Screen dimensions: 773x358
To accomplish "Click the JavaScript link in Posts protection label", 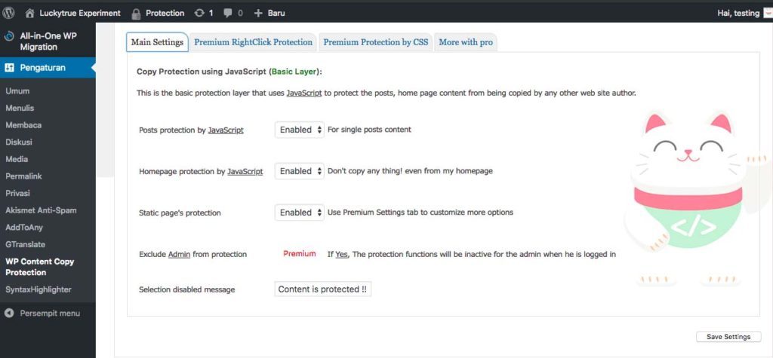I will point(226,130).
